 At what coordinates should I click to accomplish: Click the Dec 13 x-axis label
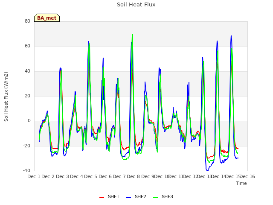click(x=204, y=176)
